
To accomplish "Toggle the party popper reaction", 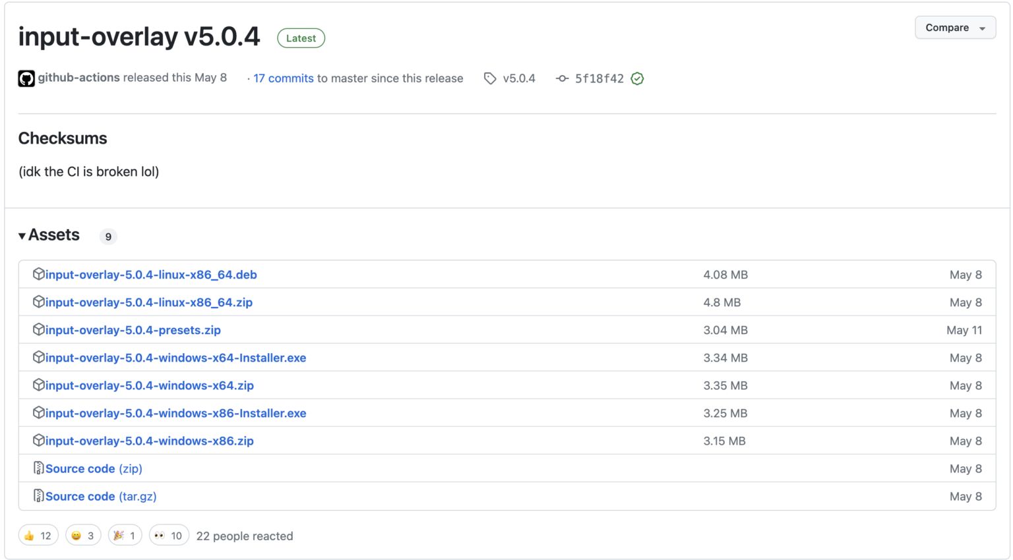I will click(x=125, y=535).
